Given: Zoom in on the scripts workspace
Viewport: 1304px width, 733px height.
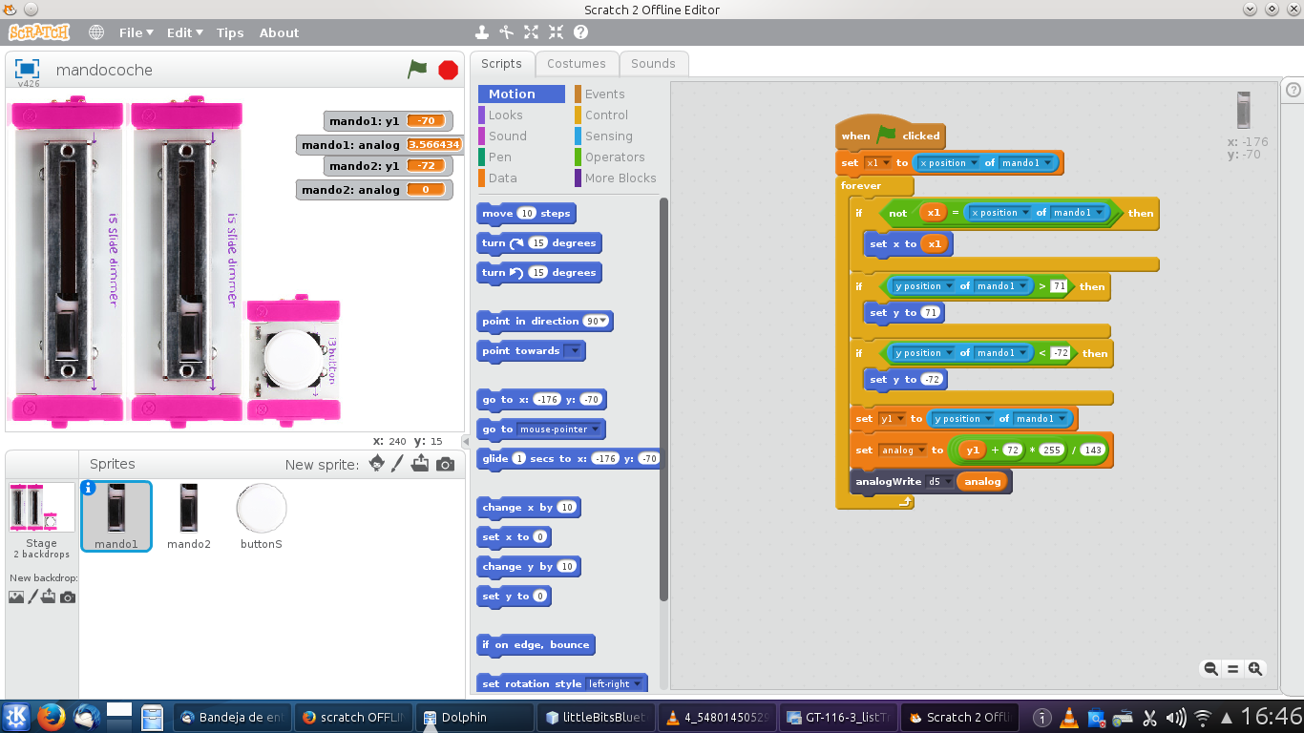Looking at the screenshot, I should click(1255, 668).
